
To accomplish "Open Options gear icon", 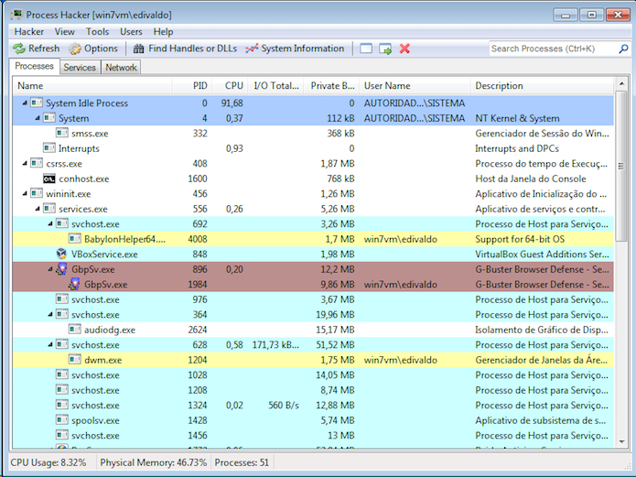I will [75, 49].
